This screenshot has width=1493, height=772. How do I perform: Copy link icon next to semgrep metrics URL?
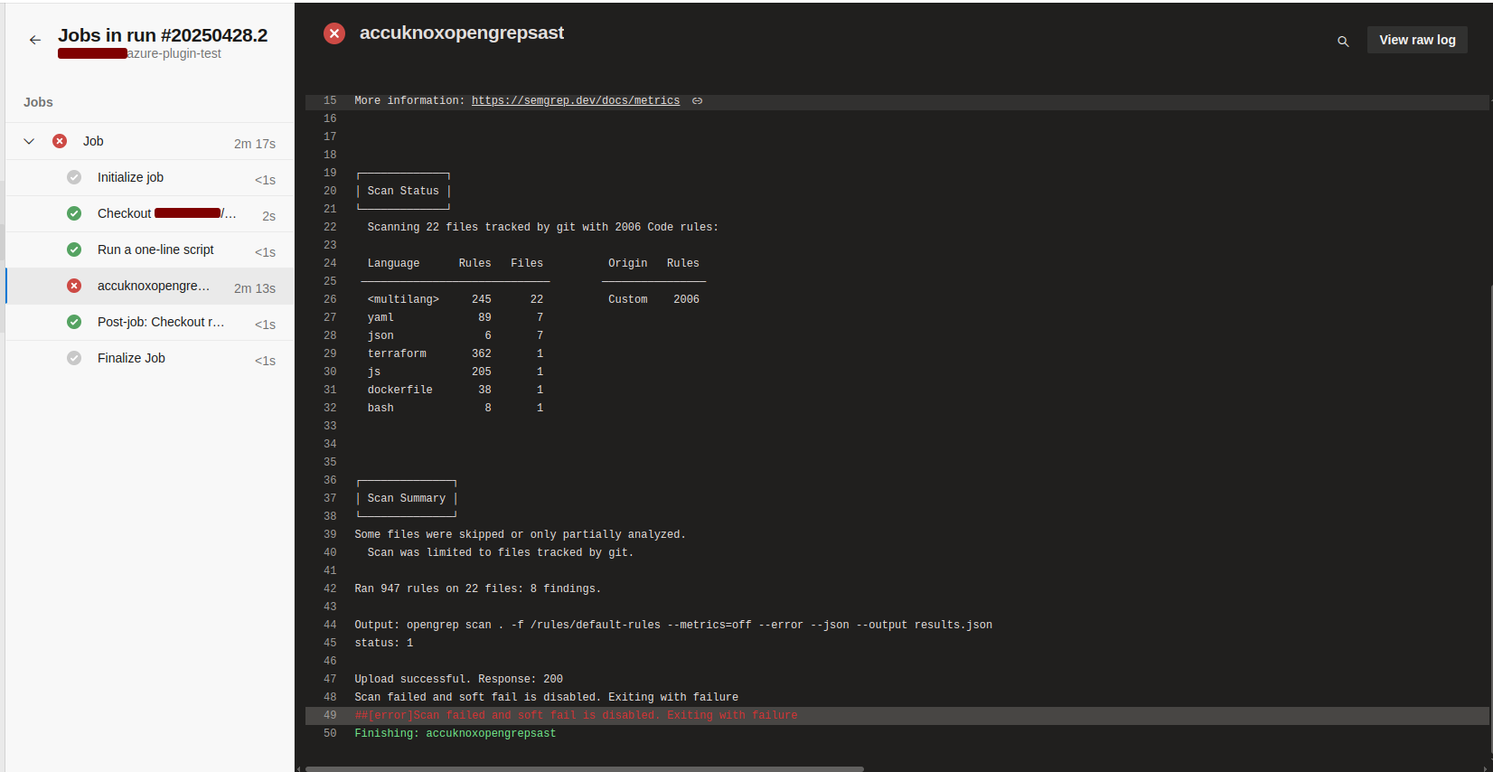tap(697, 100)
